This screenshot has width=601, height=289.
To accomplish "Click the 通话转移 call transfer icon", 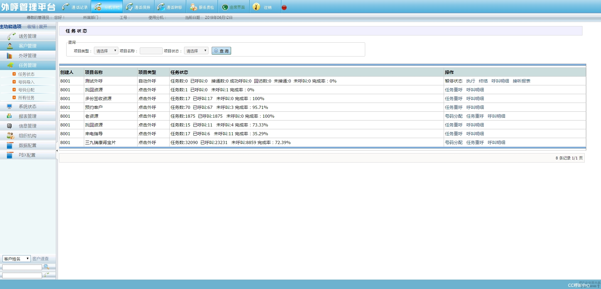I will pyautogui.click(x=161, y=7).
